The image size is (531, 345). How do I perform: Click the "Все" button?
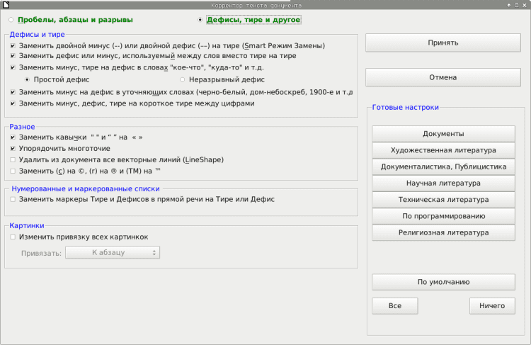click(395, 306)
